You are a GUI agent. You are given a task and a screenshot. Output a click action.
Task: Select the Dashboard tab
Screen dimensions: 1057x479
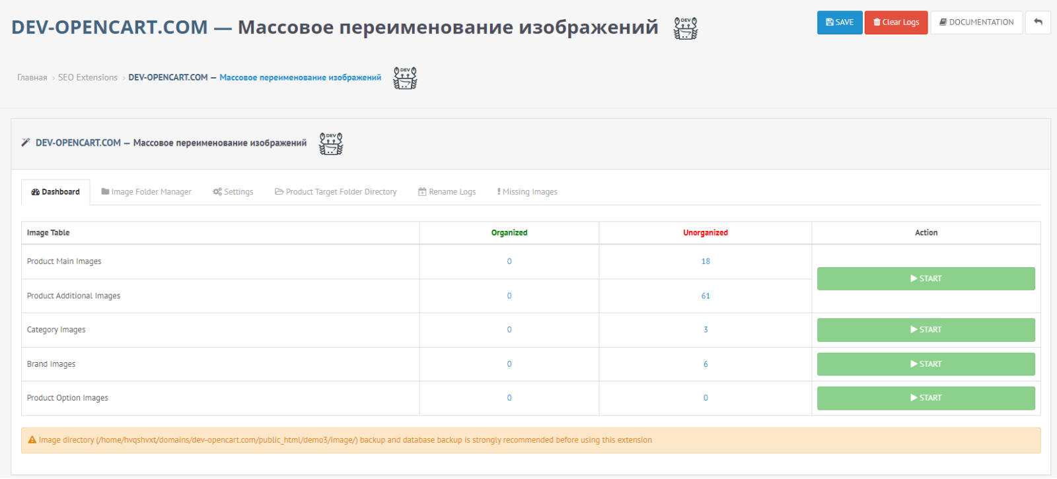click(55, 192)
